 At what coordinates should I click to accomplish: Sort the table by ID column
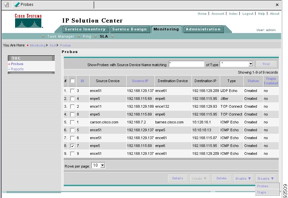click(x=82, y=81)
